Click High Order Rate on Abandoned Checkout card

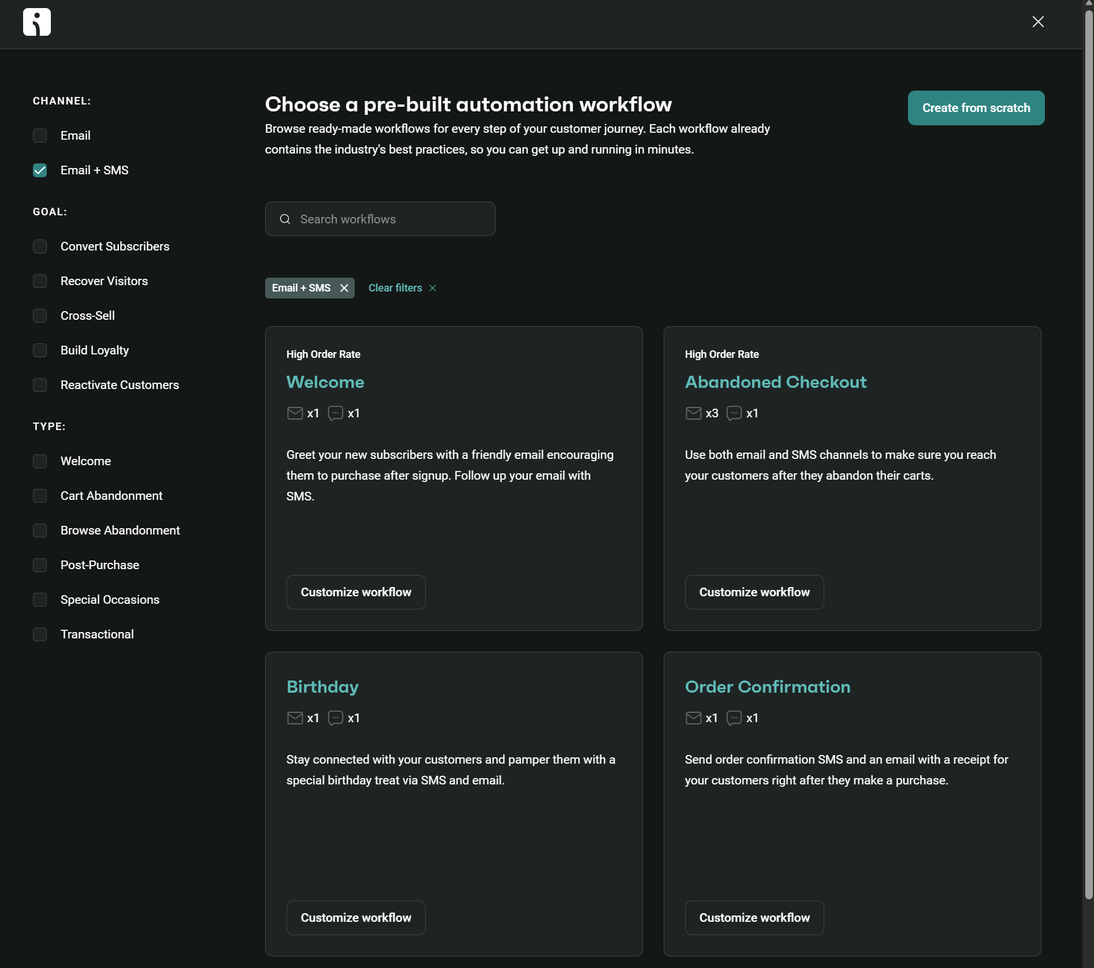pos(722,354)
